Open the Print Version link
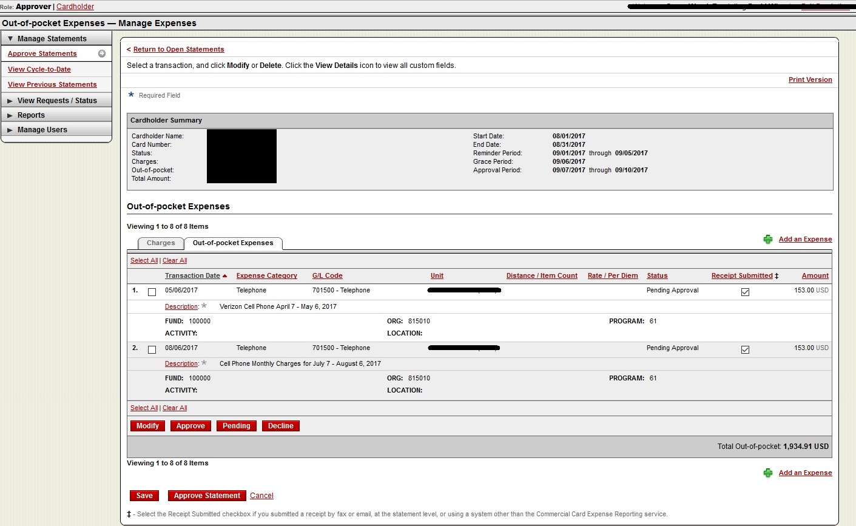Viewport: 856px width, 526px height. 811,79
